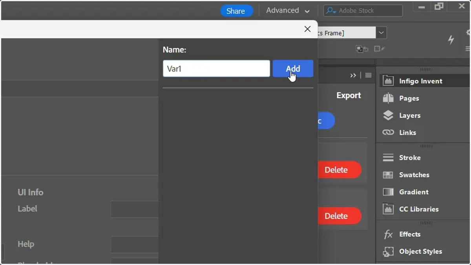Collapse the panel with double chevron icon
The width and height of the screenshot is (471, 265).
[353, 75]
